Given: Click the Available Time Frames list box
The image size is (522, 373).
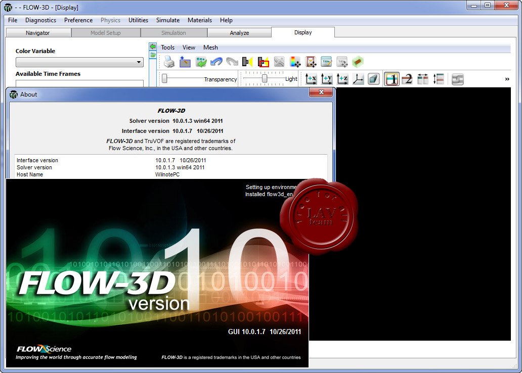Looking at the screenshot, I should point(79,83).
